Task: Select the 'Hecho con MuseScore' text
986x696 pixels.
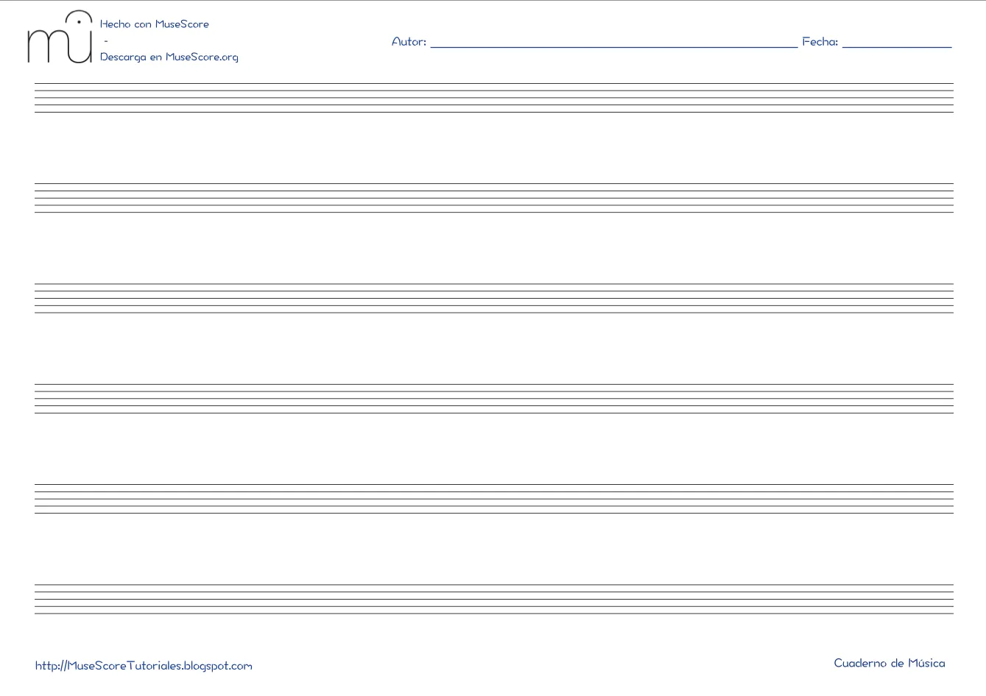Action: [155, 24]
